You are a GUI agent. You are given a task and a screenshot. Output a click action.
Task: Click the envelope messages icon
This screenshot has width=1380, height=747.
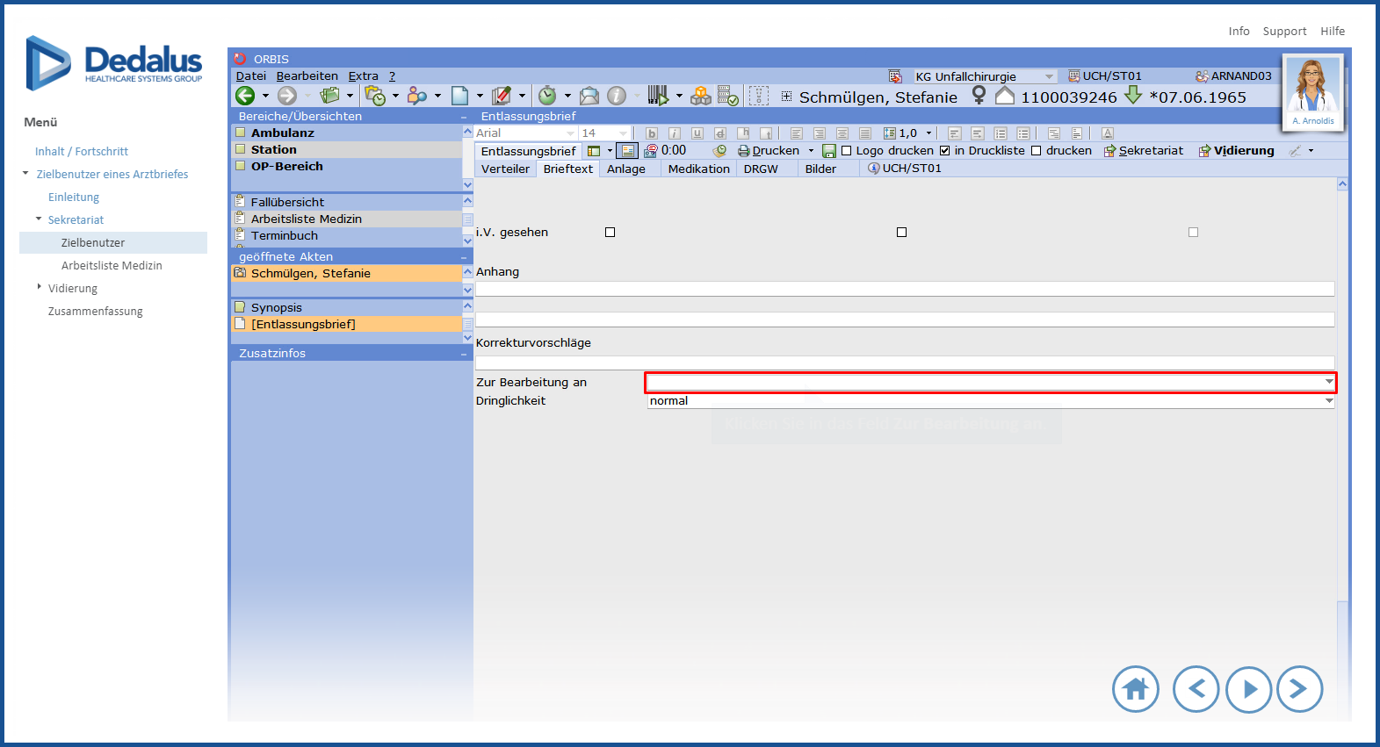tap(589, 96)
